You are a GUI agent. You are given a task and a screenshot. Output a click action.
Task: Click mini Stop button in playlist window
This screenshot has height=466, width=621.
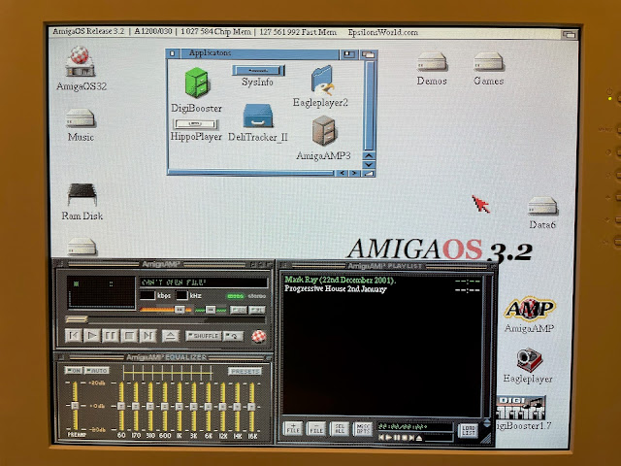[405, 438]
